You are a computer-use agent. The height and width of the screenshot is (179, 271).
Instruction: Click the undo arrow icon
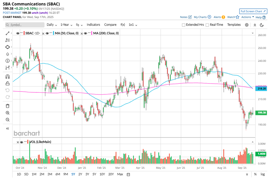coord(8,90)
